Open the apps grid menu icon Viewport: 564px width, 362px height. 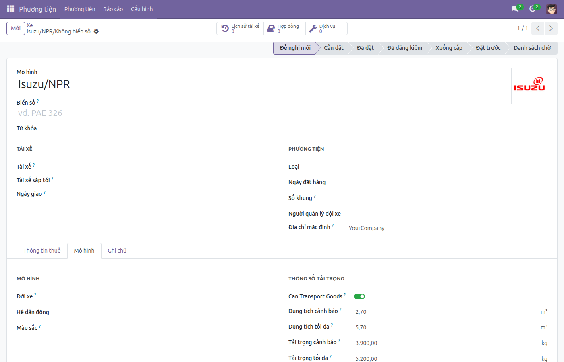click(x=10, y=9)
